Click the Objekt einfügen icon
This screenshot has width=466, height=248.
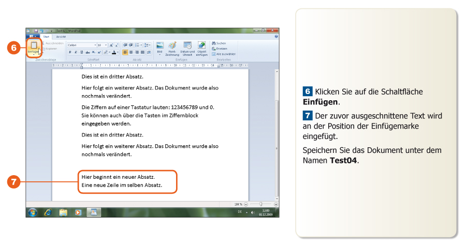click(x=201, y=48)
